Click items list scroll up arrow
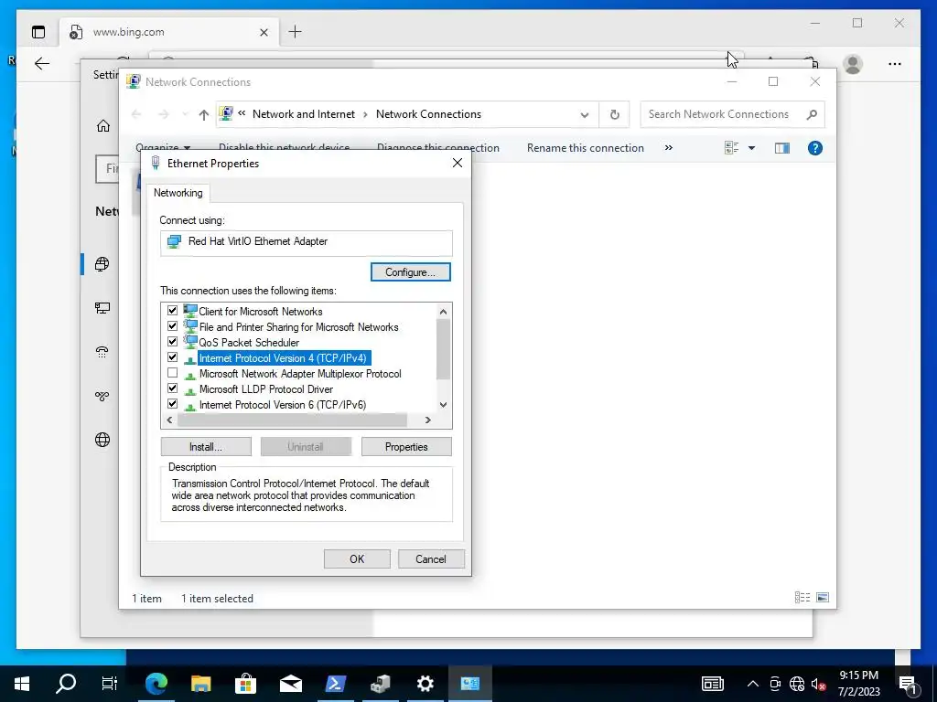The image size is (937, 702). pos(443,311)
